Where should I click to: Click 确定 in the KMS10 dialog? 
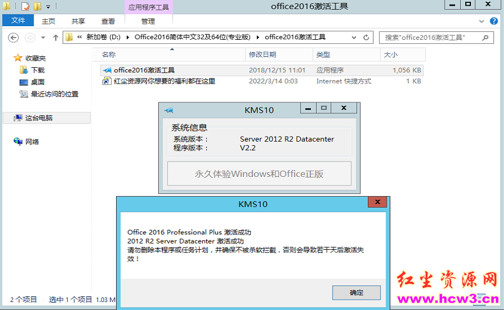tap(356, 292)
